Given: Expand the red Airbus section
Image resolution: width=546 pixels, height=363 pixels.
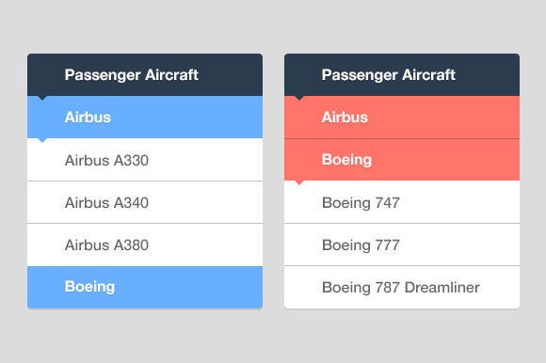Looking at the screenshot, I should click(402, 118).
